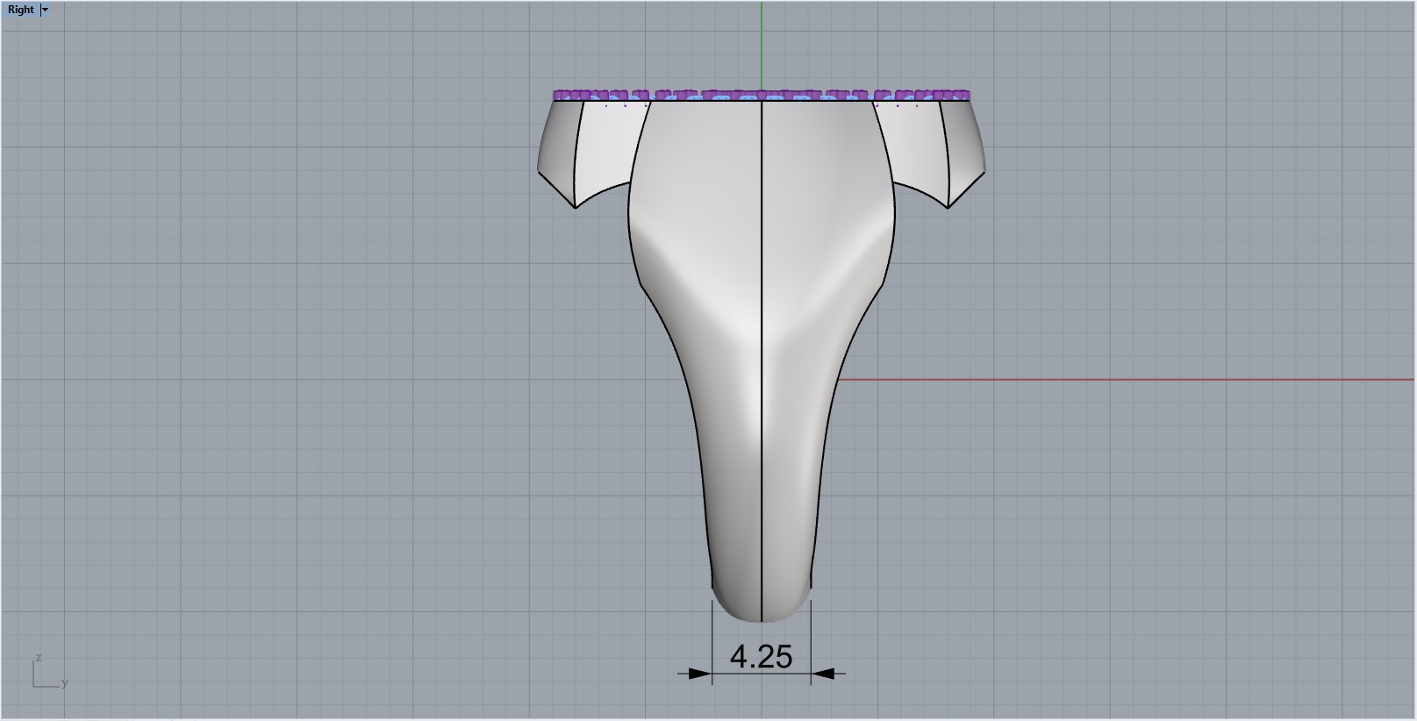Click the world axes icon
This screenshot has height=721, width=1417.
point(50,672)
